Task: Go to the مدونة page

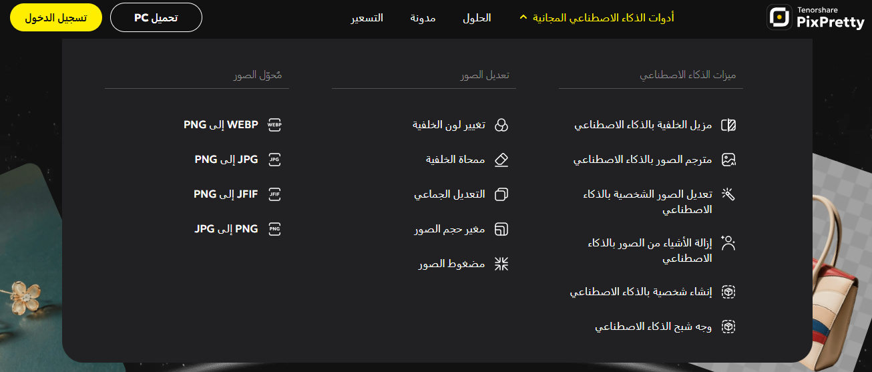Action: click(423, 18)
